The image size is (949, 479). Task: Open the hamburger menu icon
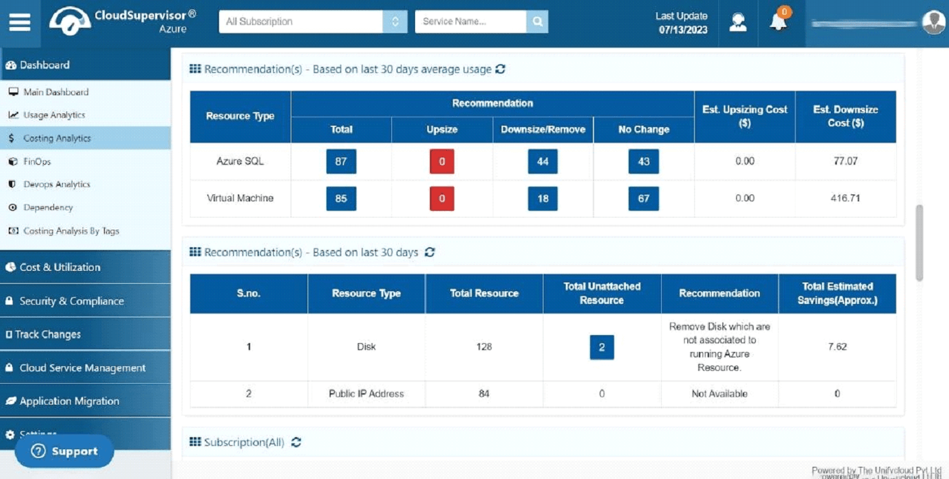coord(20,22)
